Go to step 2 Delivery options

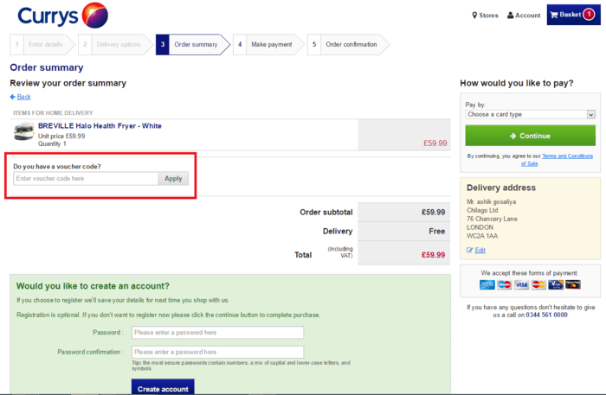pos(113,44)
